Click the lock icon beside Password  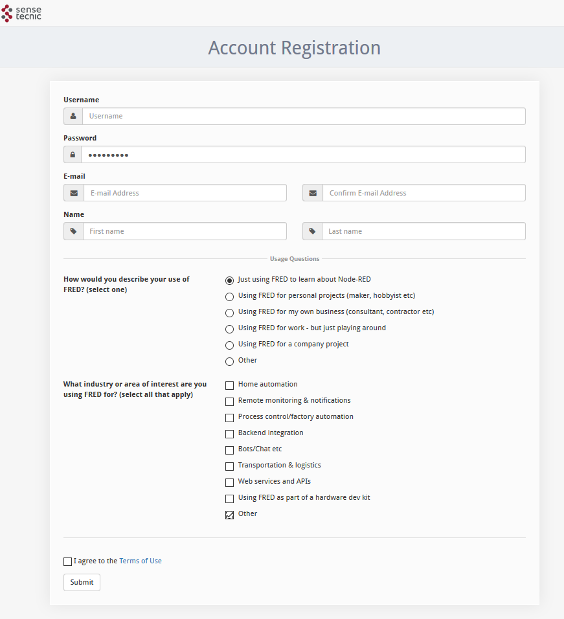coord(73,154)
